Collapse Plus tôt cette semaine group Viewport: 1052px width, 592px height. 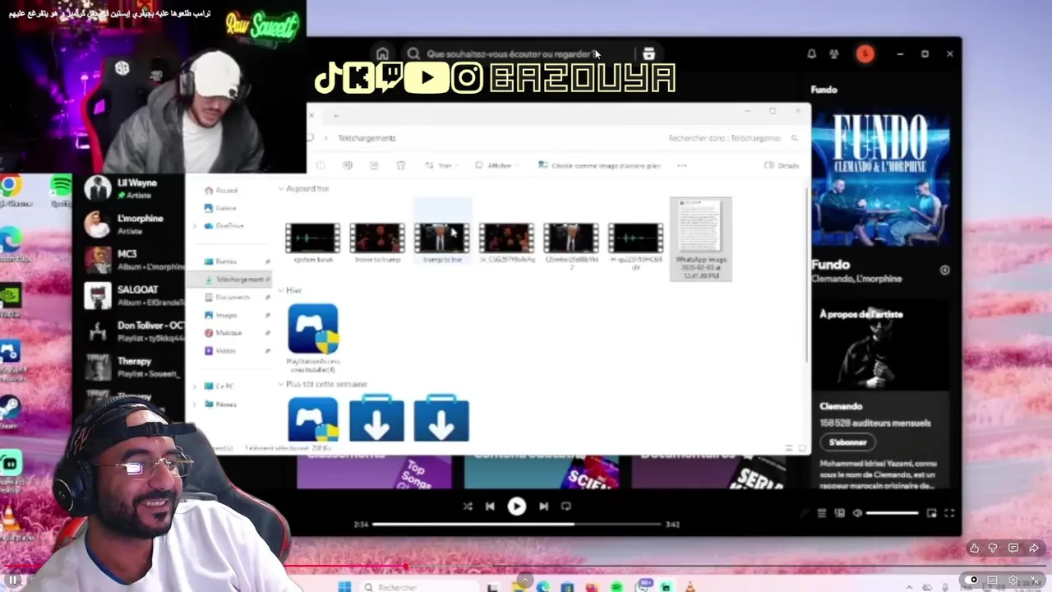280,384
